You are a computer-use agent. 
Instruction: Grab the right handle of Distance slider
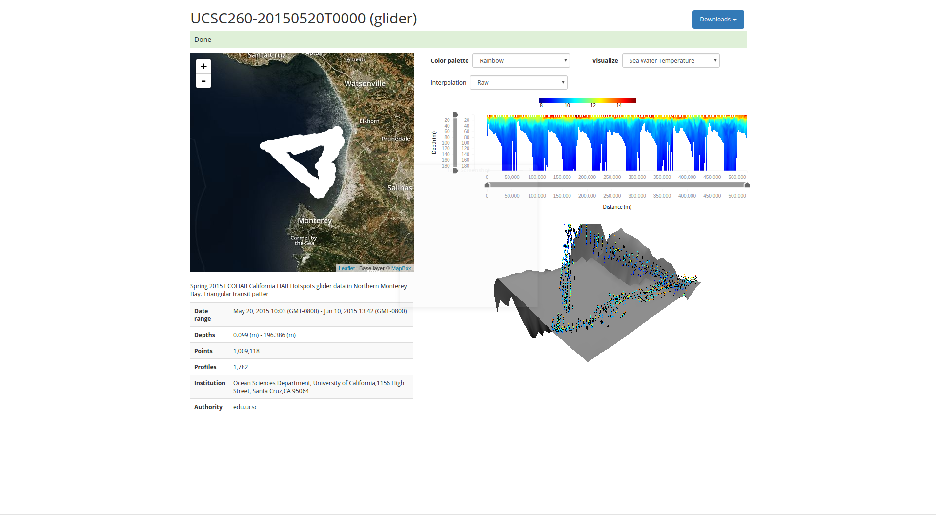(x=747, y=185)
